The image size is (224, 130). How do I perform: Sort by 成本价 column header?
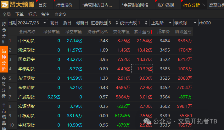pyautogui.click(x=163, y=32)
